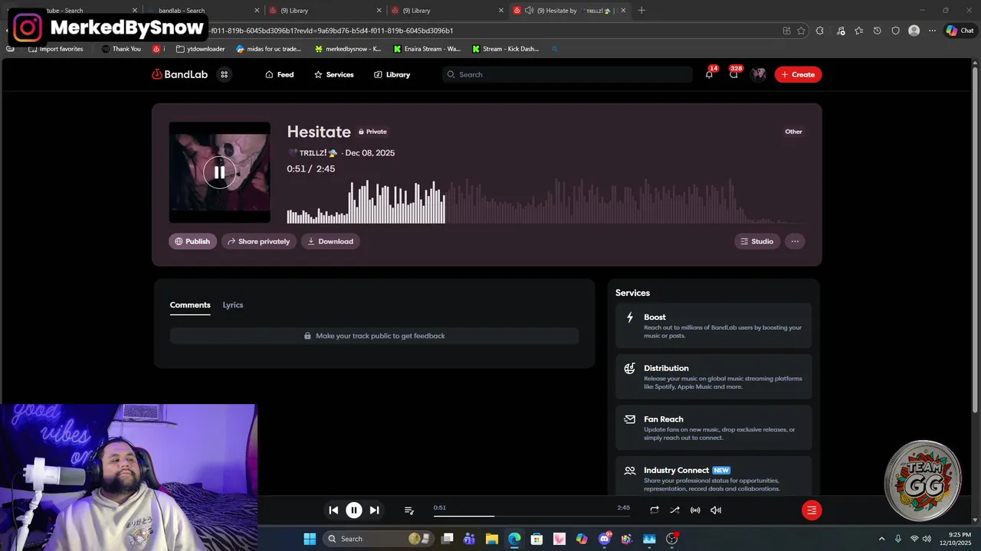
Task: Open the ytdownloader bookmark
Action: 200,49
